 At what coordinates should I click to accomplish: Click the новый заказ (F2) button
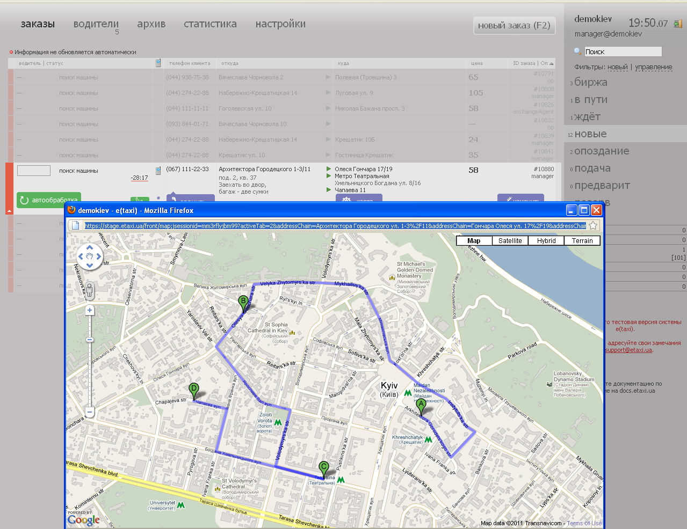coord(514,25)
